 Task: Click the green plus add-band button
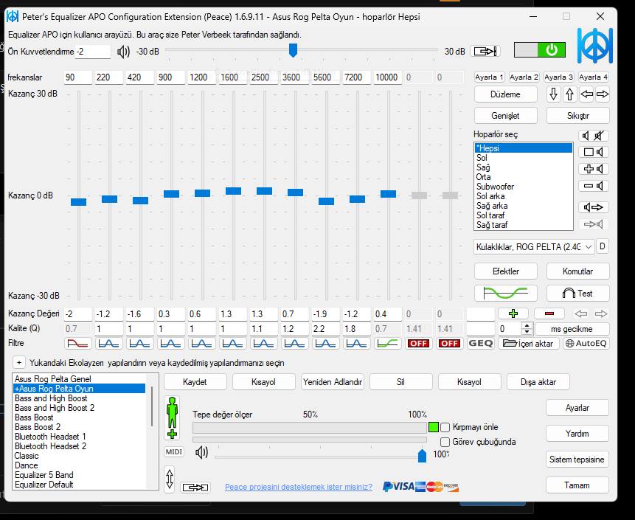coord(513,313)
